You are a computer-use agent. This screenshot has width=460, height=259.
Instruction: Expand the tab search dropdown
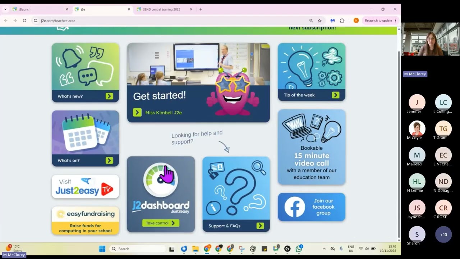tap(5, 9)
